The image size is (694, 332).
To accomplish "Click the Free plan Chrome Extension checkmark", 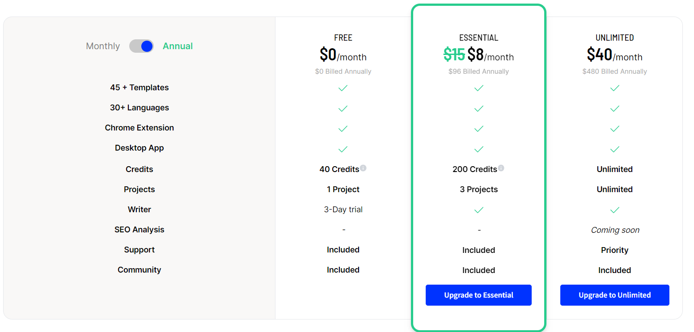I will pos(343,129).
